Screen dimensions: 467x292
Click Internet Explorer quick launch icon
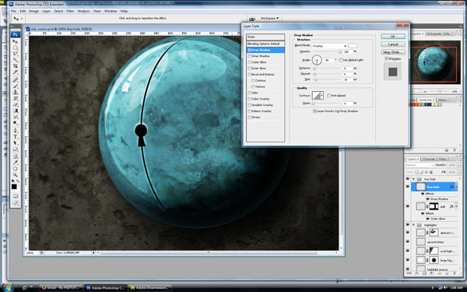24,287
